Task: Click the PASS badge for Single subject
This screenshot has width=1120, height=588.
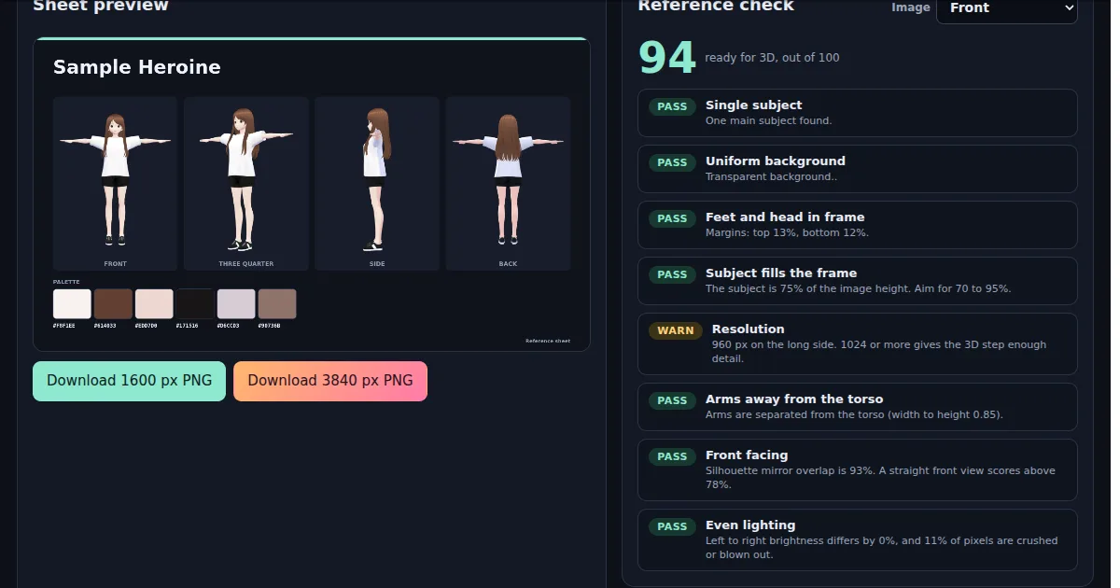Action: (672, 106)
